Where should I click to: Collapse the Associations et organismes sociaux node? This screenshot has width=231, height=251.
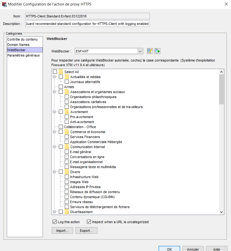pos(54,92)
